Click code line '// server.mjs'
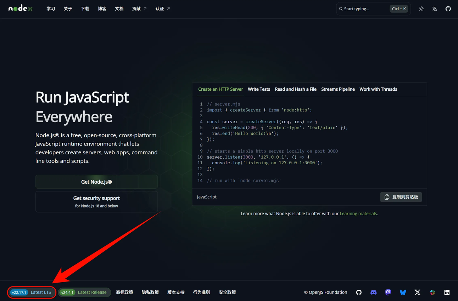458x301 pixels. tap(224, 104)
